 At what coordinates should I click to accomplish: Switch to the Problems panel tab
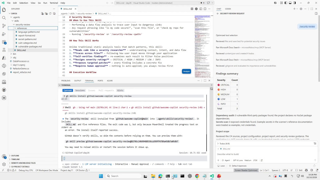tap(66, 81)
